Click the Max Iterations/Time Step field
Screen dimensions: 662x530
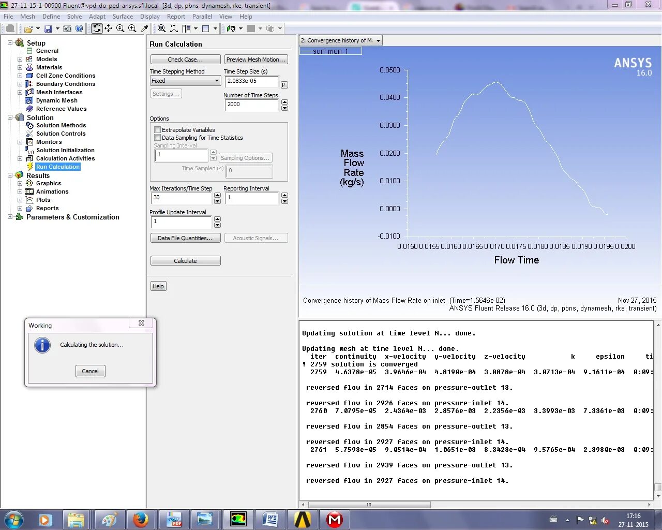tap(181, 198)
